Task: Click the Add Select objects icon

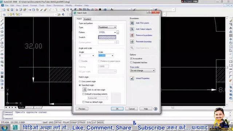Action: click(132, 29)
